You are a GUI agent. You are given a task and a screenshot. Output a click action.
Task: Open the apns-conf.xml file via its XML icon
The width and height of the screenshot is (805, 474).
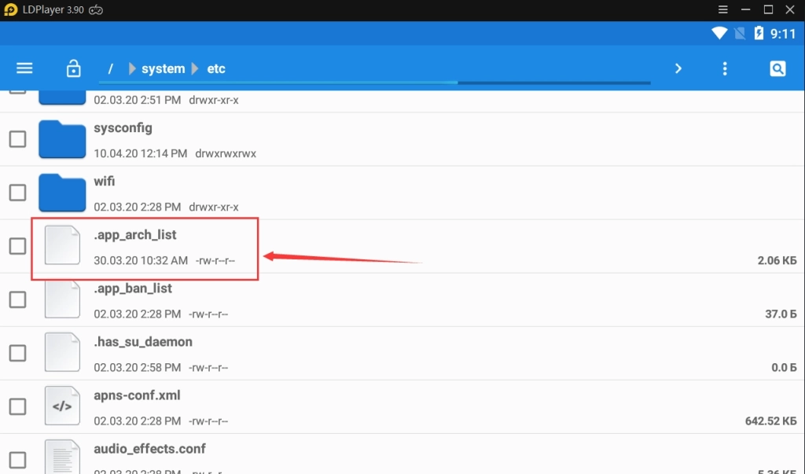pos(62,405)
